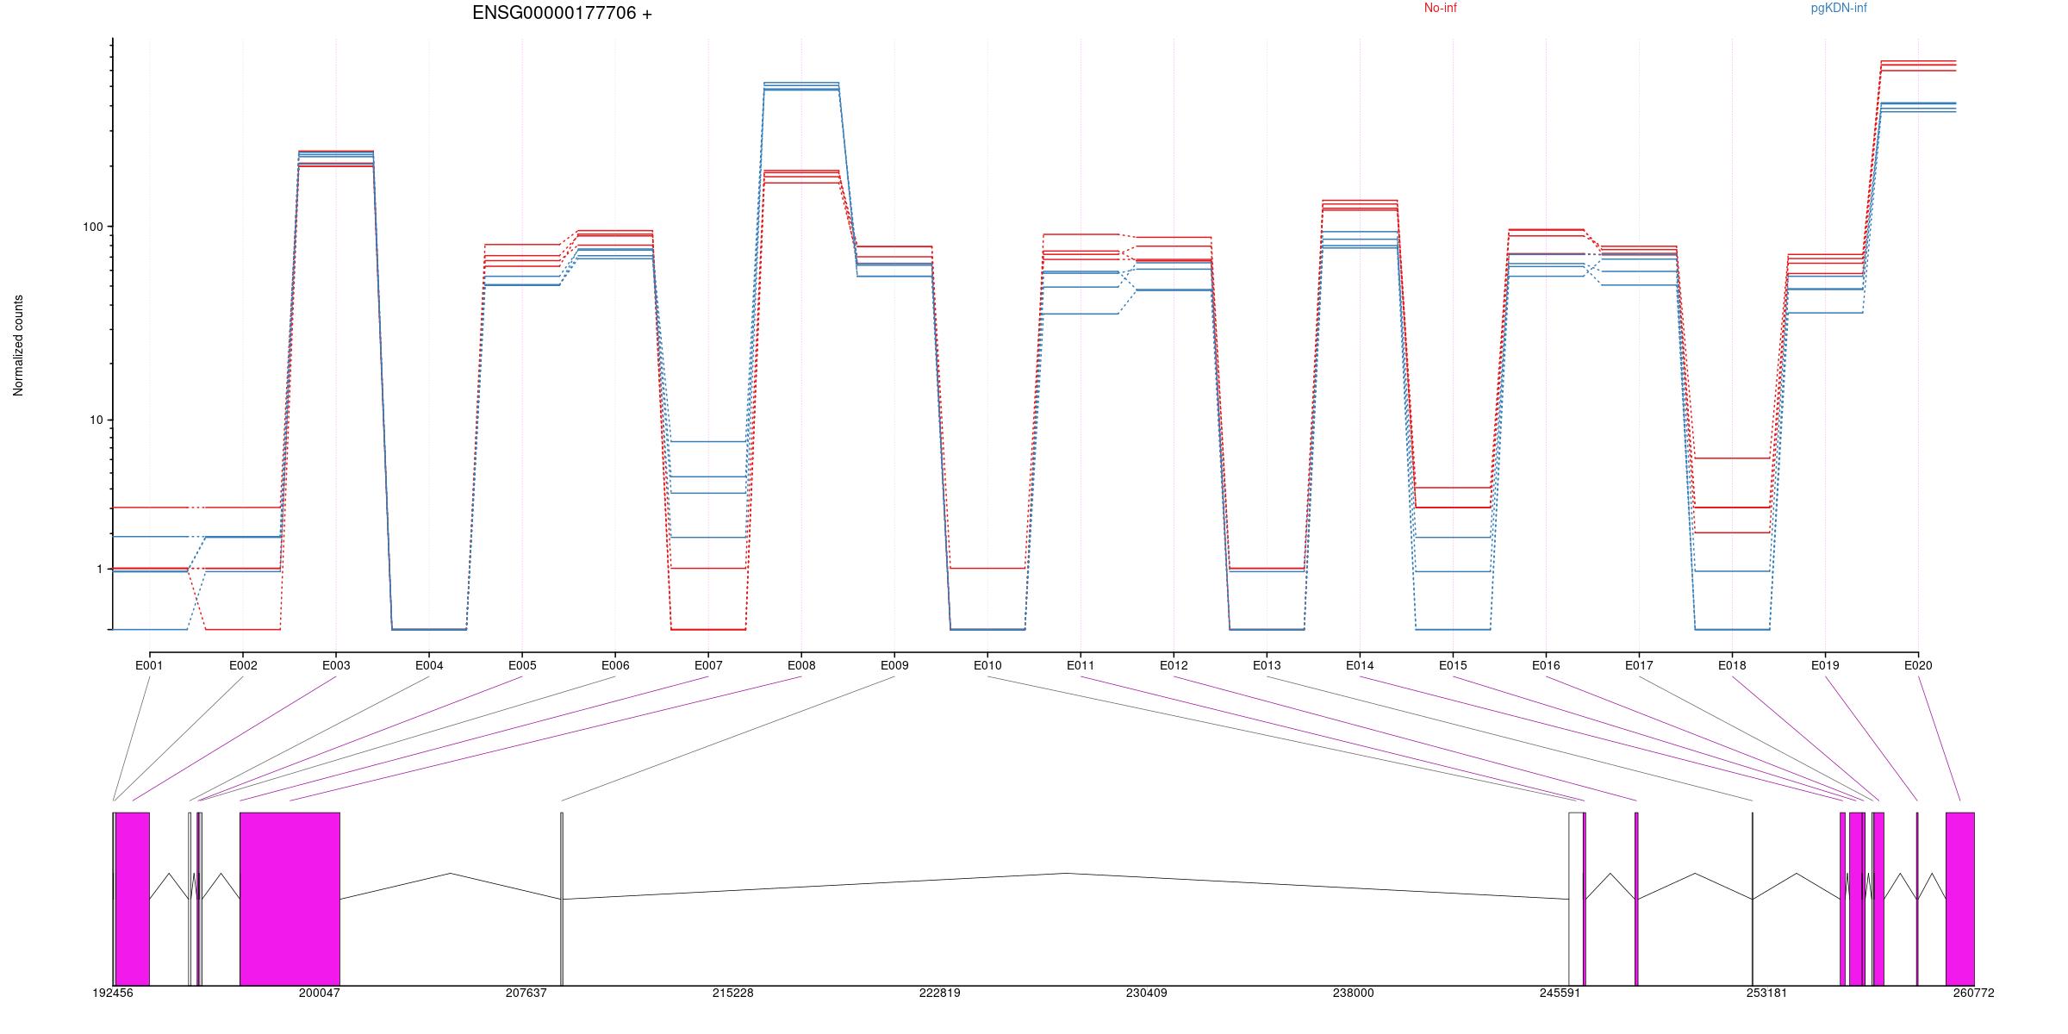
Task: Click y-axis tick label 10
Action: click(x=96, y=420)
